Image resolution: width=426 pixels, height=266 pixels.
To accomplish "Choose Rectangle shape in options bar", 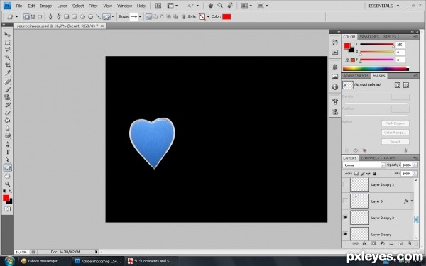I will 66,17.
